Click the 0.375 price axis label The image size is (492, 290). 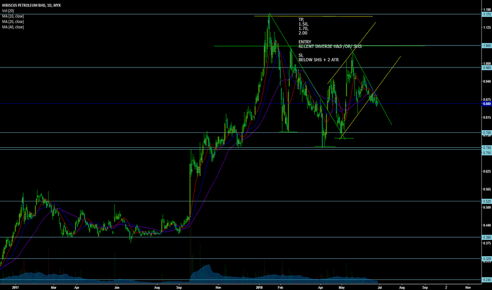[x=487, y=243]
